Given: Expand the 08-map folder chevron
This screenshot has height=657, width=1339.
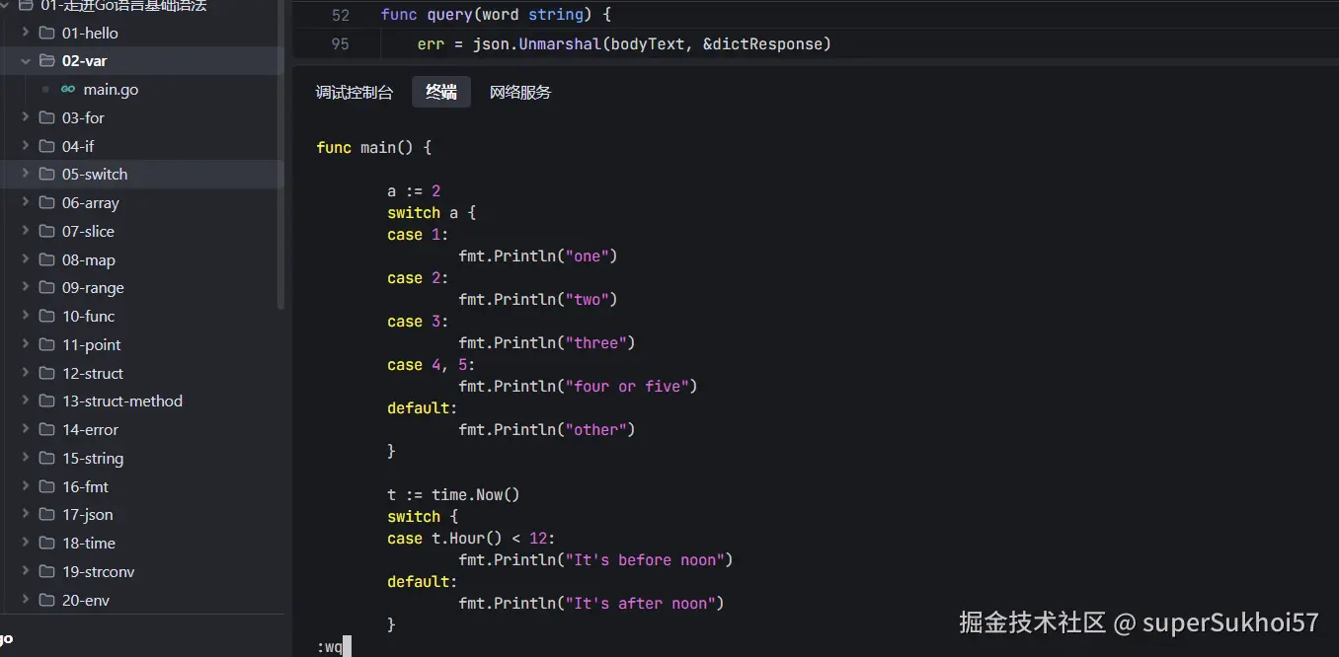Looking at the screenshot, I should pyautogui.click(x=26, y=259).
